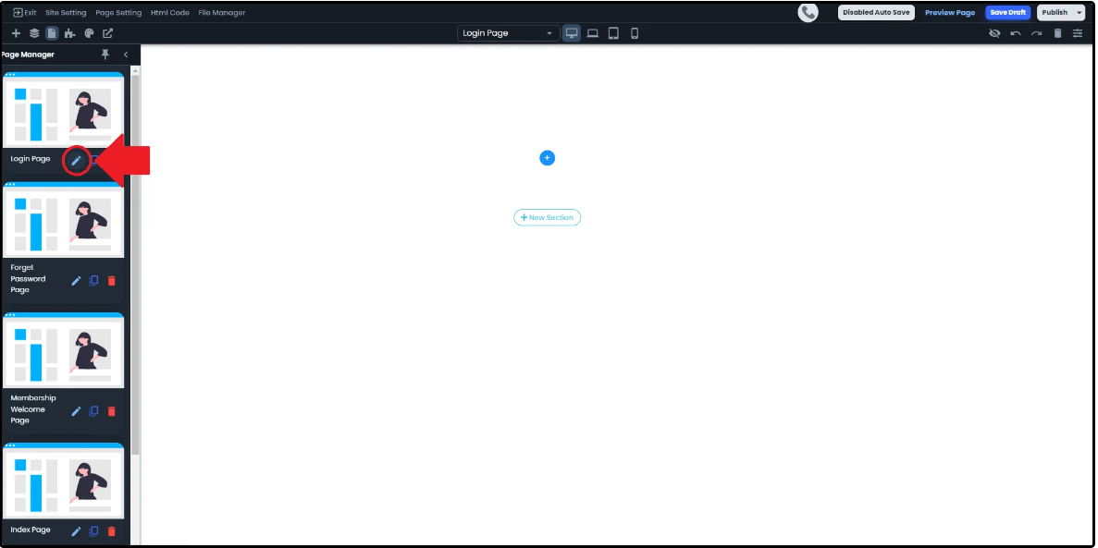Image resolution: width=1098 pixels, height=548 pixels.
Task: Open the Layers panel icon
Action: tap(34, 33)
